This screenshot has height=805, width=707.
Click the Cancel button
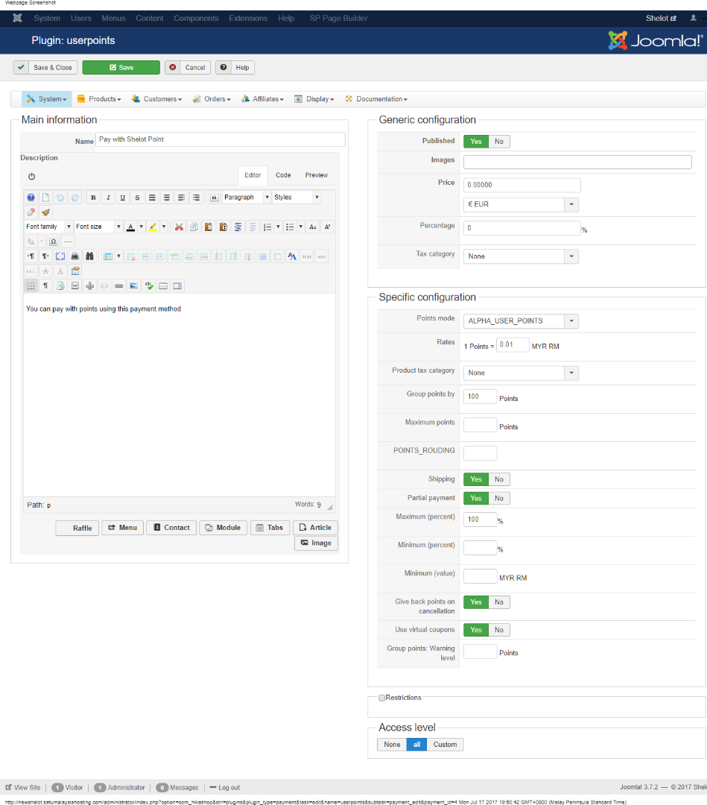click(188, 68)
